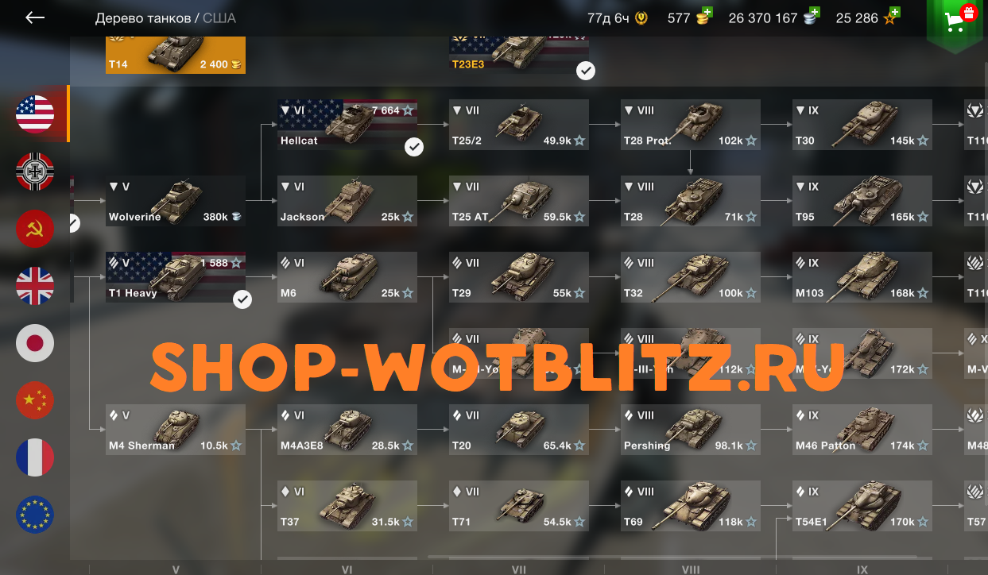Add gold via the plus icon
Image resolution: width=988 pixels, height=575 pixels.
(707, 12)
